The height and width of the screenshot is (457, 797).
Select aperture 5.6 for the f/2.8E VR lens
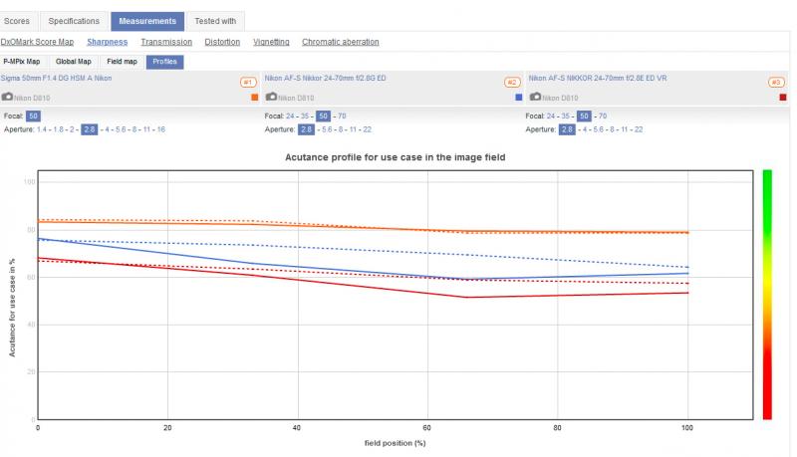[x=599, y=129]
